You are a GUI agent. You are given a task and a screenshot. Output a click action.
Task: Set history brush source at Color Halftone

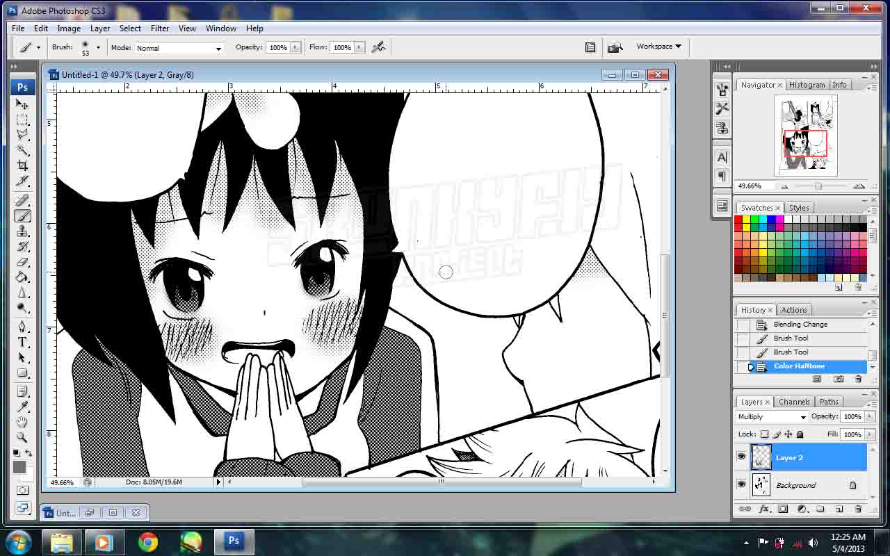743,366
